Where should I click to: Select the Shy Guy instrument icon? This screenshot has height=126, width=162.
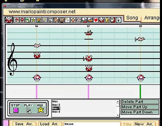point(113,20)
